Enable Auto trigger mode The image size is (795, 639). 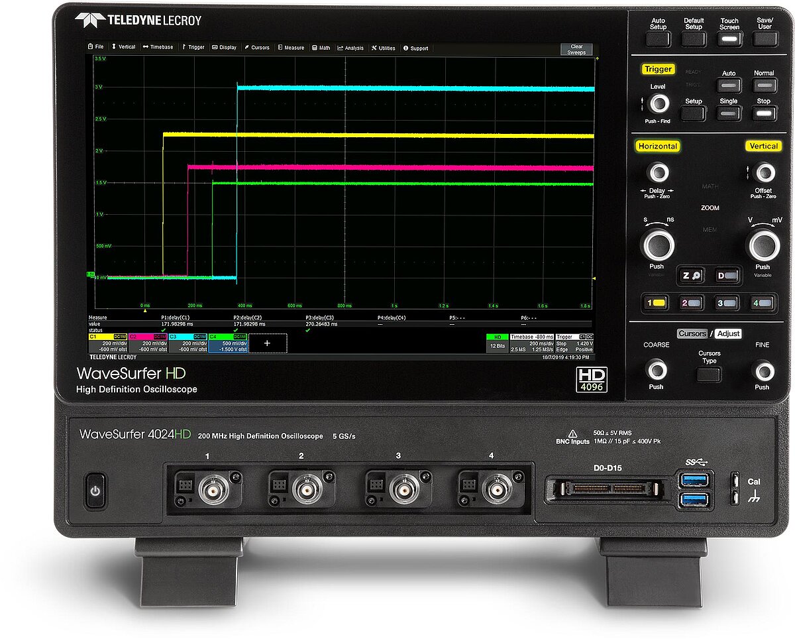(x=729, y=86)
